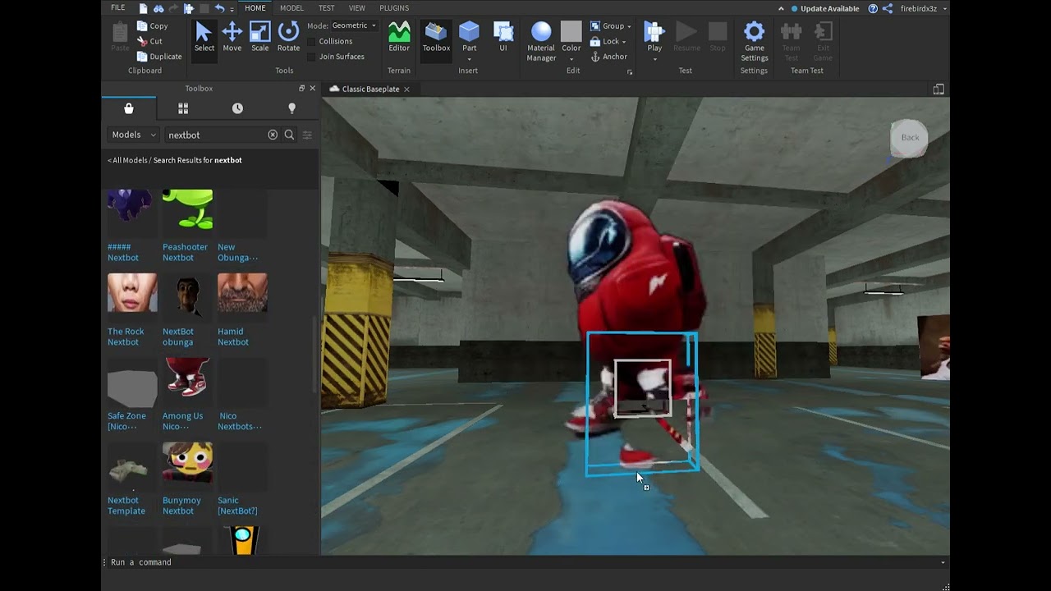Open the Toolbox Creations lightbulb tab
Image resolution: width=1051 pixels, height=591 pixels.
coord(291,108)
